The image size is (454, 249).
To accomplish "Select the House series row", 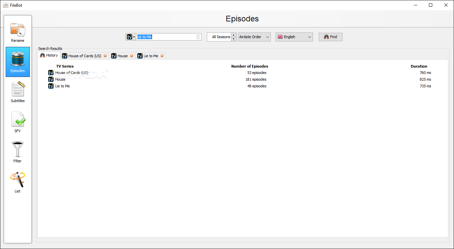I will point(243,79).
